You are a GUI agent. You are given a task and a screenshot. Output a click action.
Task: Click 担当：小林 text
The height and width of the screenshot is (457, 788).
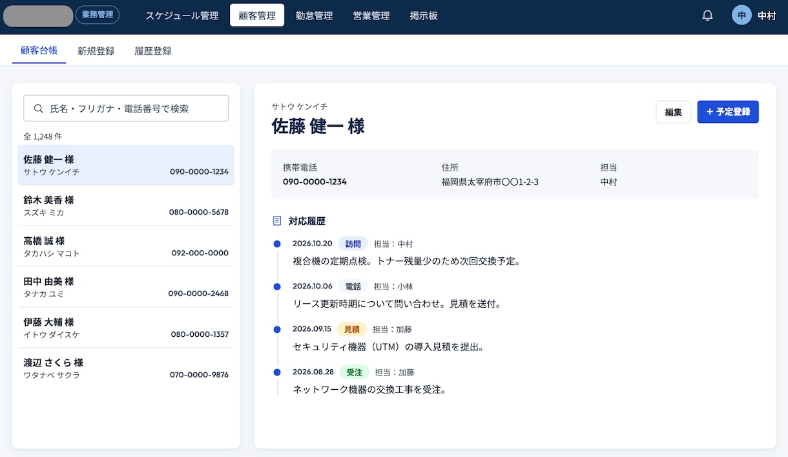pos(393,286)
